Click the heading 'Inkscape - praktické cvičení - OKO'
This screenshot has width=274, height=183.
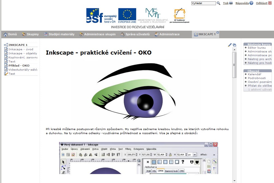[98, 52]
